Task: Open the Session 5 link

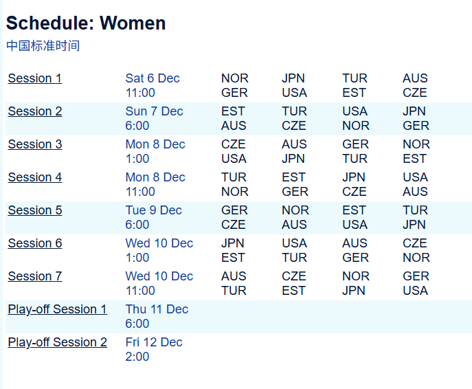Action: [35, 210]
